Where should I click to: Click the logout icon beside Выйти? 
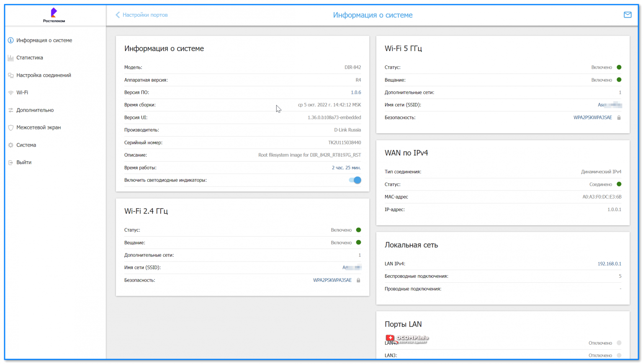[x=11, y=163]
